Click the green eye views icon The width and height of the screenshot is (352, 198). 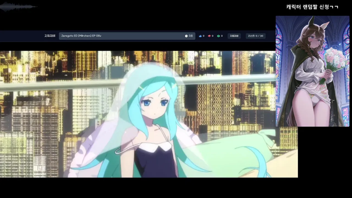click(218, 36)
